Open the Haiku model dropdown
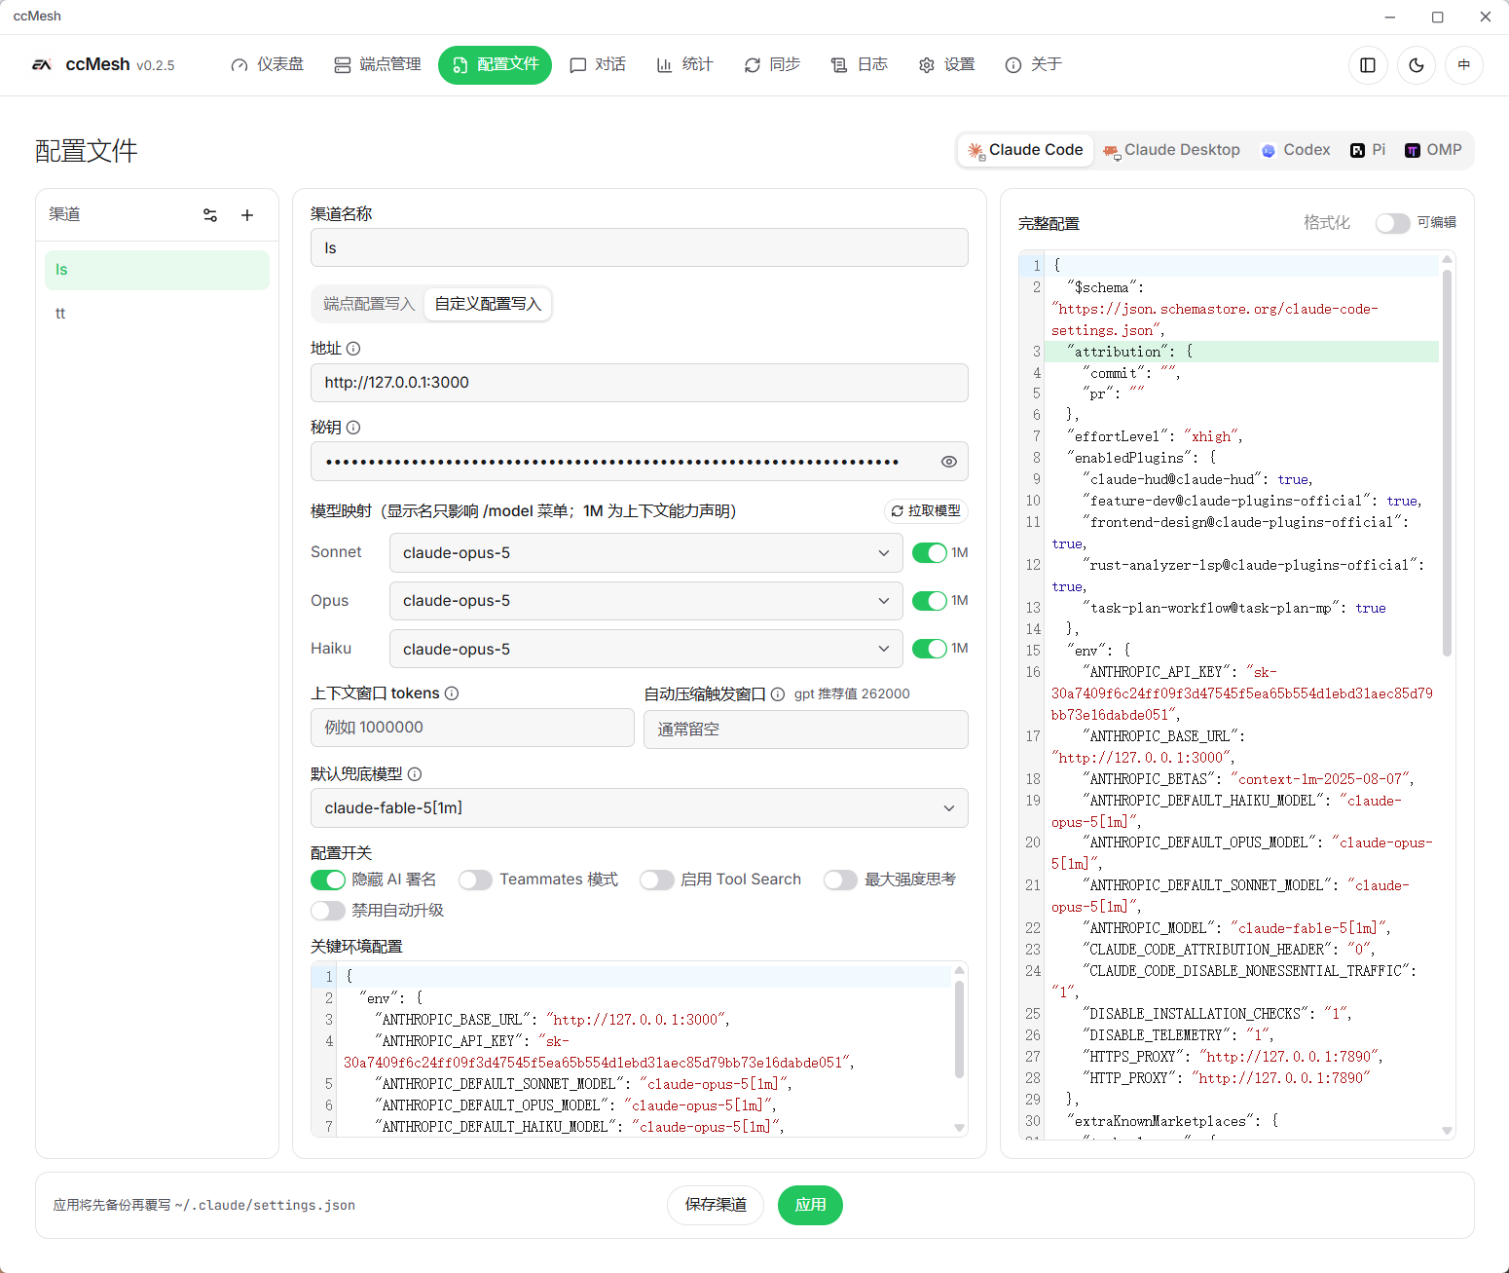The height and width of the screenshot is (1273, 1509). tap(646, 649)
